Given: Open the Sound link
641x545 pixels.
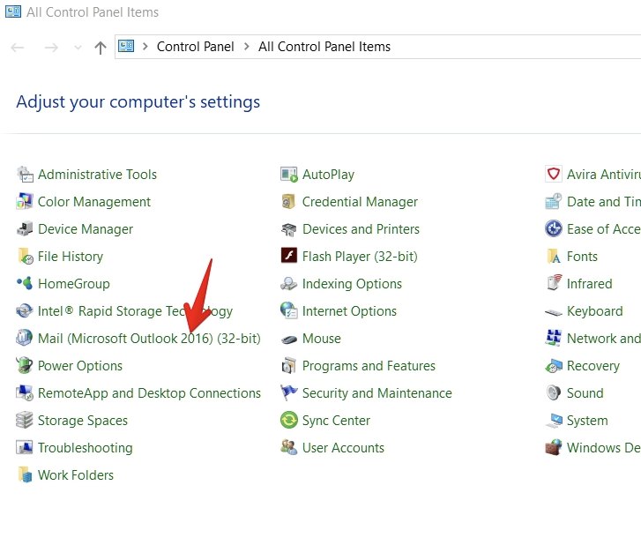Looking at the screenshot, I should click(585, 393).
